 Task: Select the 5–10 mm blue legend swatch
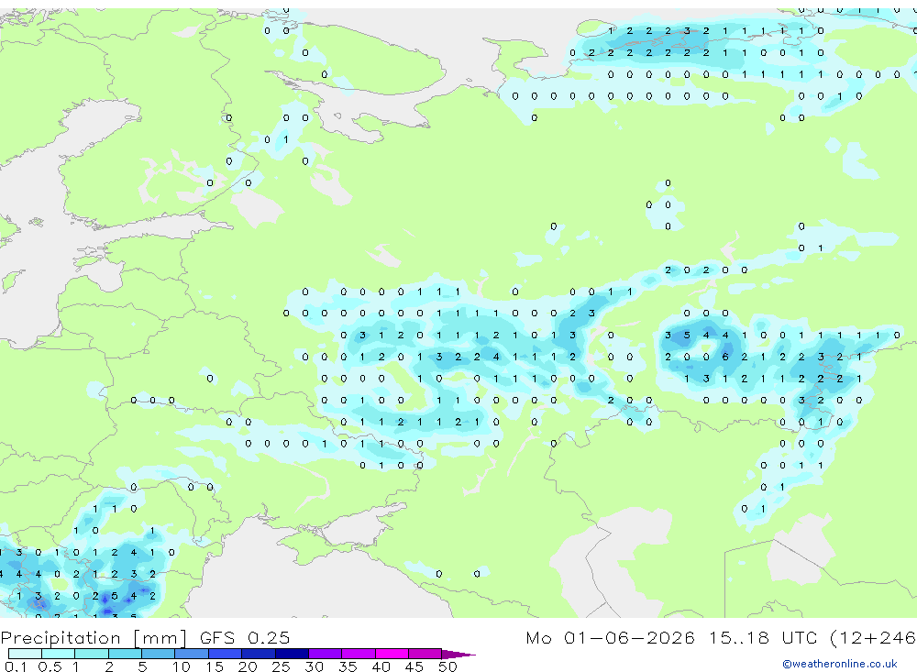(159, 654)
